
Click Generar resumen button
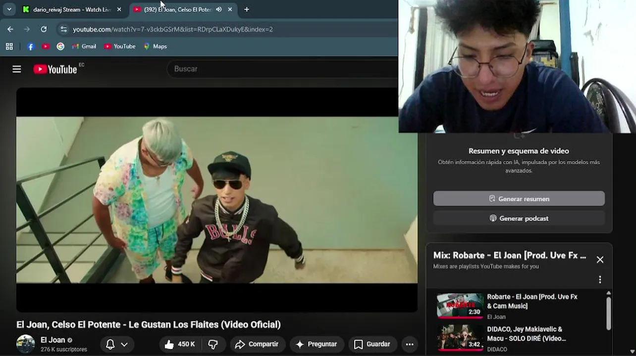point(519,199)
